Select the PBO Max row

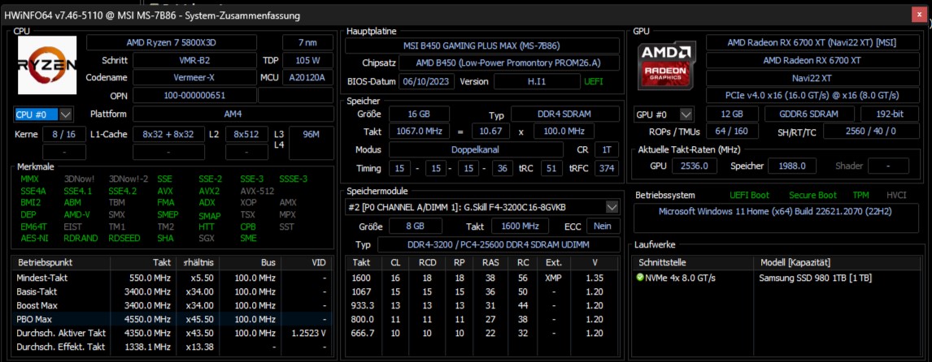[x=172, y=319]
